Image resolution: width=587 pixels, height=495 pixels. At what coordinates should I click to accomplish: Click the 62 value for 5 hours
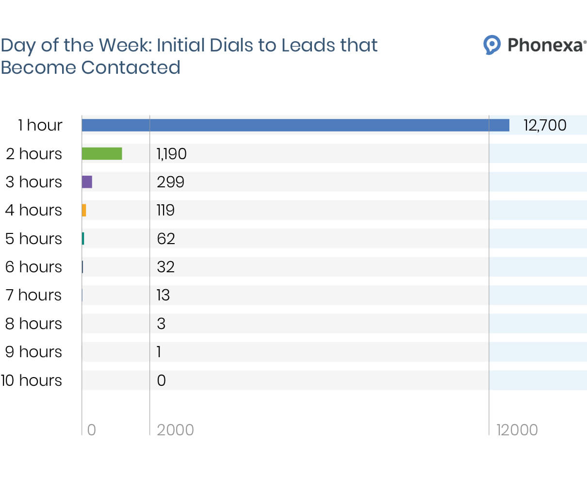tap(166, 239)
